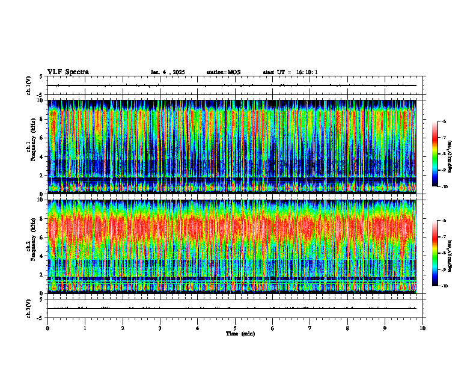The width and height of the screenshot is (476, 368).
Task: Click the "-10" label on ch.2 colorbar
Action: pyautogui.click(x=444, y=286)
